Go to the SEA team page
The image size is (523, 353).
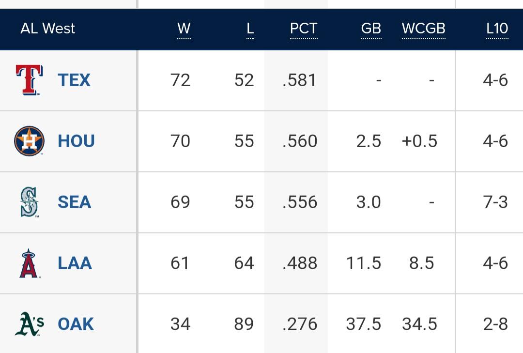pos(74,202)
